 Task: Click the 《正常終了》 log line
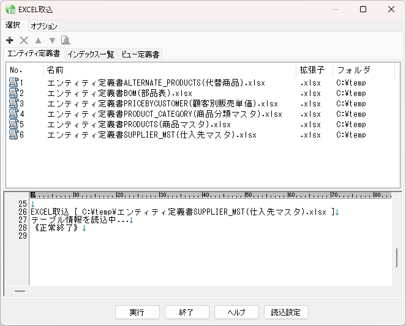click(56, 228)
